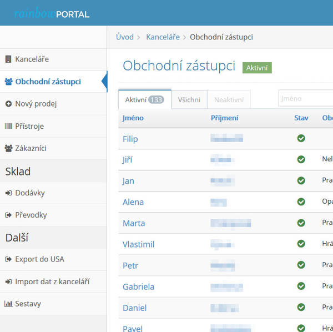Focus the Jméno search field

click(x=305, y=98)
